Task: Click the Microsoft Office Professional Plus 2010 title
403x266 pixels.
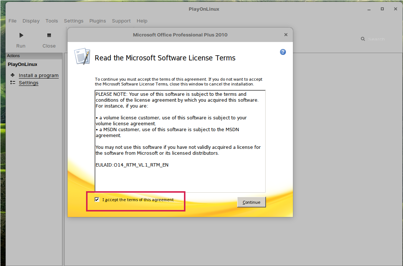Action: pos(180,35)
